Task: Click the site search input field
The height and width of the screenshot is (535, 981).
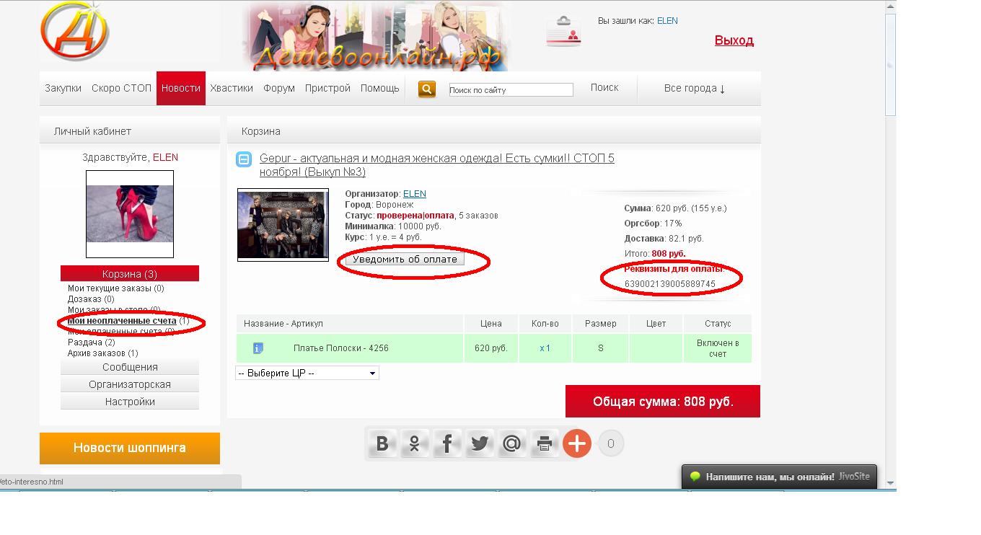Action: 511,90
